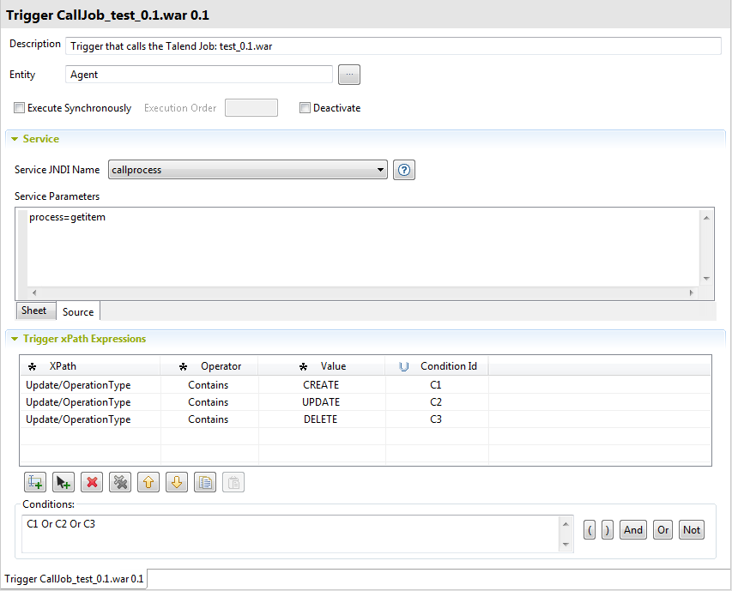Move the row down with the down arrow
Viewport: 732px width, 591px height.
pyautogui.click(x=177, y=482)
